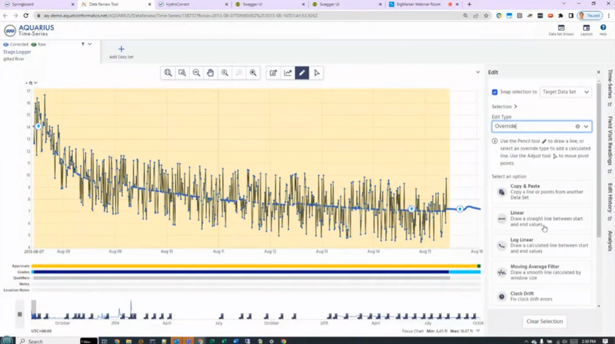615x344 pixels.
Task: Open the browser tab search chevron
Action: (564, 4)
